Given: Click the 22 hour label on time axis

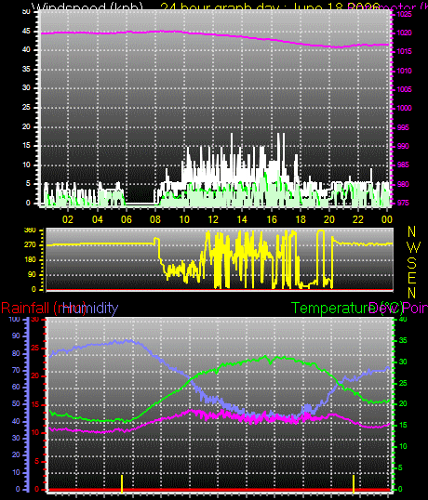Looking at the screenshot, I should pos(358,219).
